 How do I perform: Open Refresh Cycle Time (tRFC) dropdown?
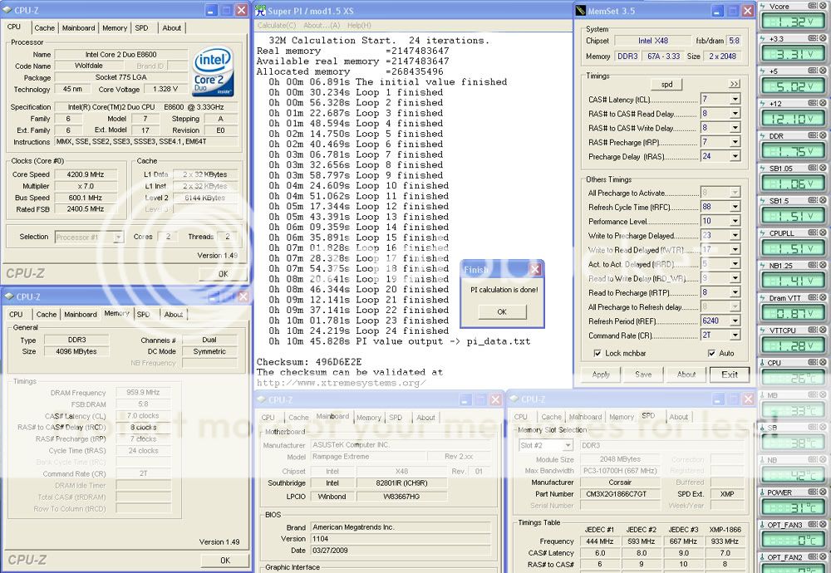click(735, 207)
